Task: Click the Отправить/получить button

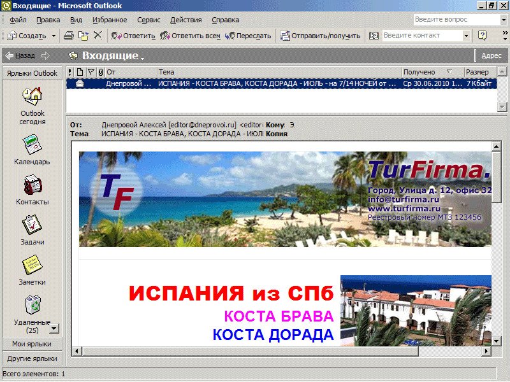Action: 320,36
